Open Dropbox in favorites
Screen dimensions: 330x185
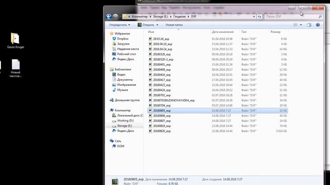tap(120, 39)
